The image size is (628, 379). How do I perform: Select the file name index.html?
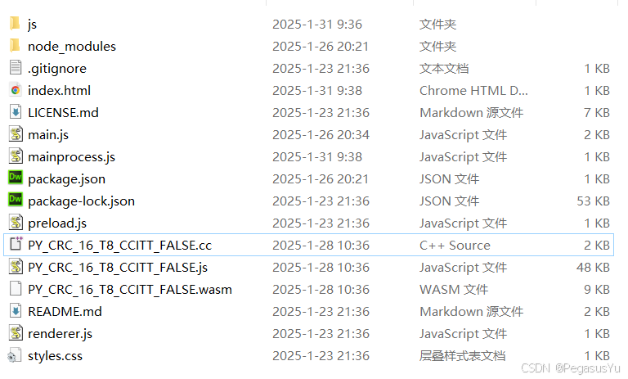pyautogui.click(x=59, y=91)
